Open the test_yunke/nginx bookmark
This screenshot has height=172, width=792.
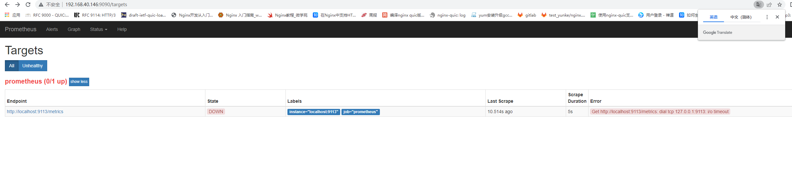click(563, 15)
